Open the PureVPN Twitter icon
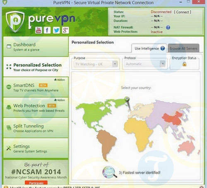The image size is (207, 188). tap(56, 30)
